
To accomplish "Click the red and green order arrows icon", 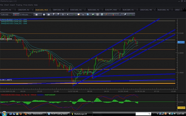I will click(113, 15).
